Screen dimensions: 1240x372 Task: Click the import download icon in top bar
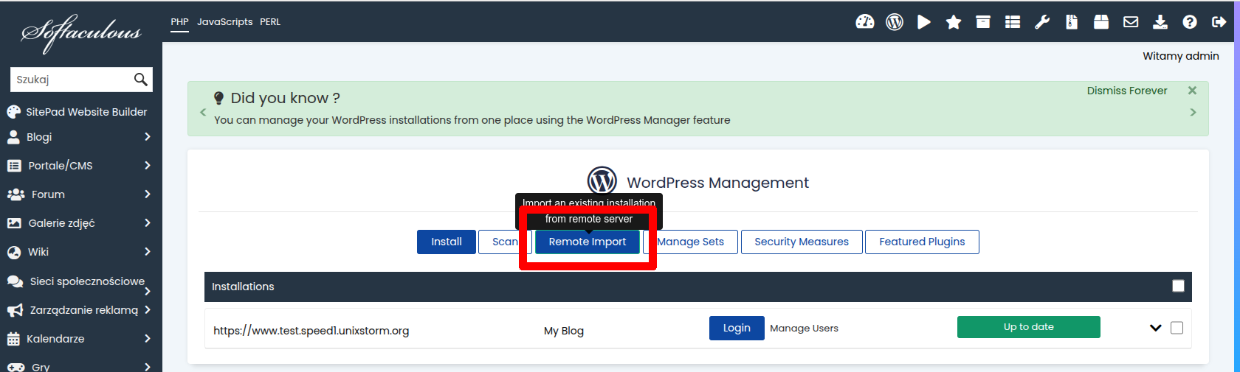1160,22
